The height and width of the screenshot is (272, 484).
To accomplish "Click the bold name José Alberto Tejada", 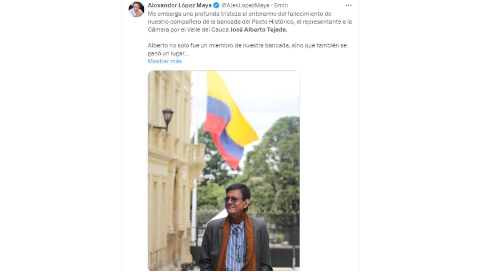I will click(258, 29).
